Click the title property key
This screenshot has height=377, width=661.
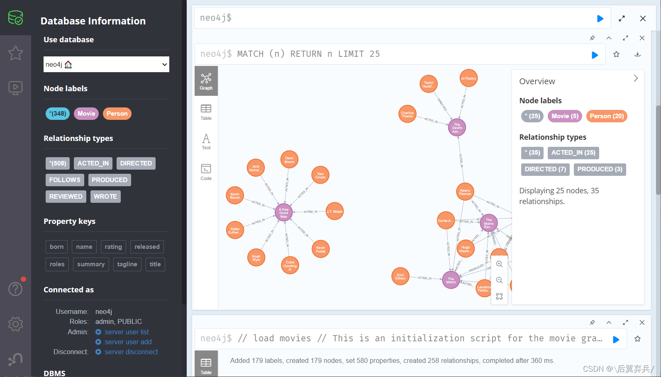coord(155,264)
